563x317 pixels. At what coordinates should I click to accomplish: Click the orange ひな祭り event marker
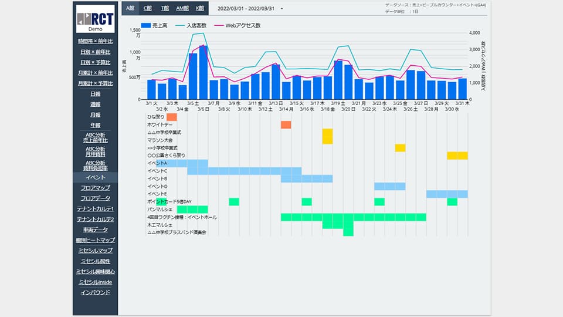tap(171, 117)
